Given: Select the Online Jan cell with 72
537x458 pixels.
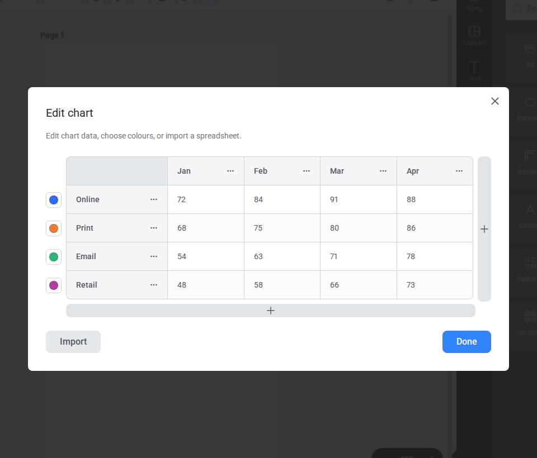Looking at the screenshot, I should [x=206, y=199].
